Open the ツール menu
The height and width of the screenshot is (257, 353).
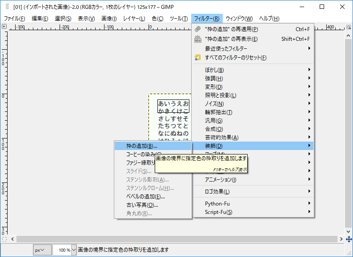pos(179,19)
